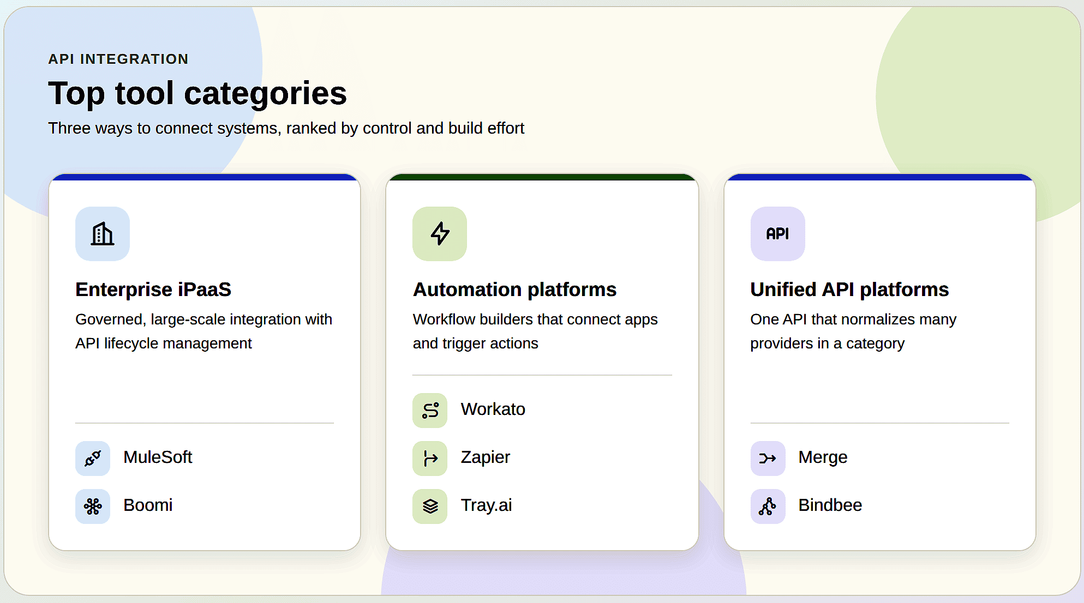This screenshot has width=1084, height=603.
Task: Click the Boomi flower-shaped icon
Action: 93,506
